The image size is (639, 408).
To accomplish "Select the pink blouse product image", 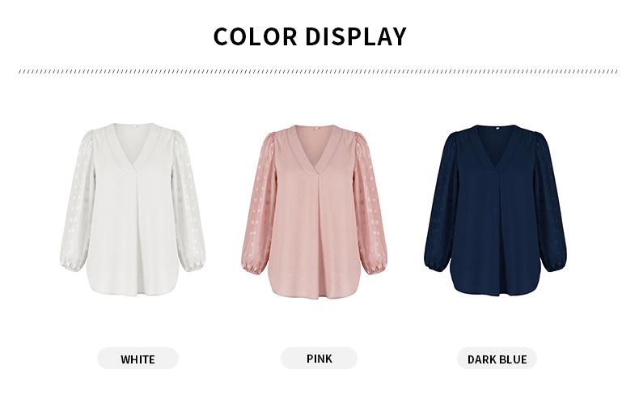I will pyautogui.click(x=314, y=212).
